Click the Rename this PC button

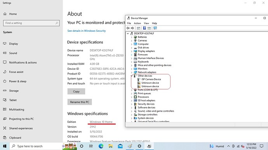(80, 102)
